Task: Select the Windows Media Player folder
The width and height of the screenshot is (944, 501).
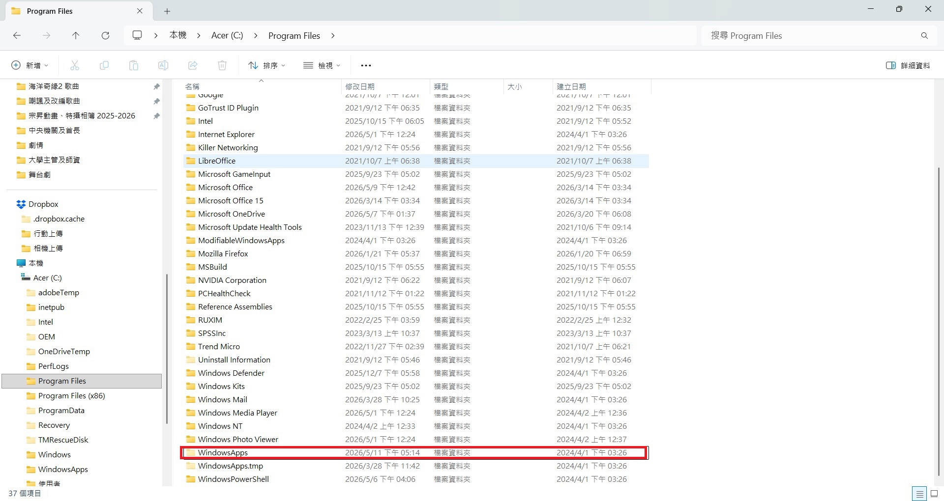Action: tap(416, 413)
